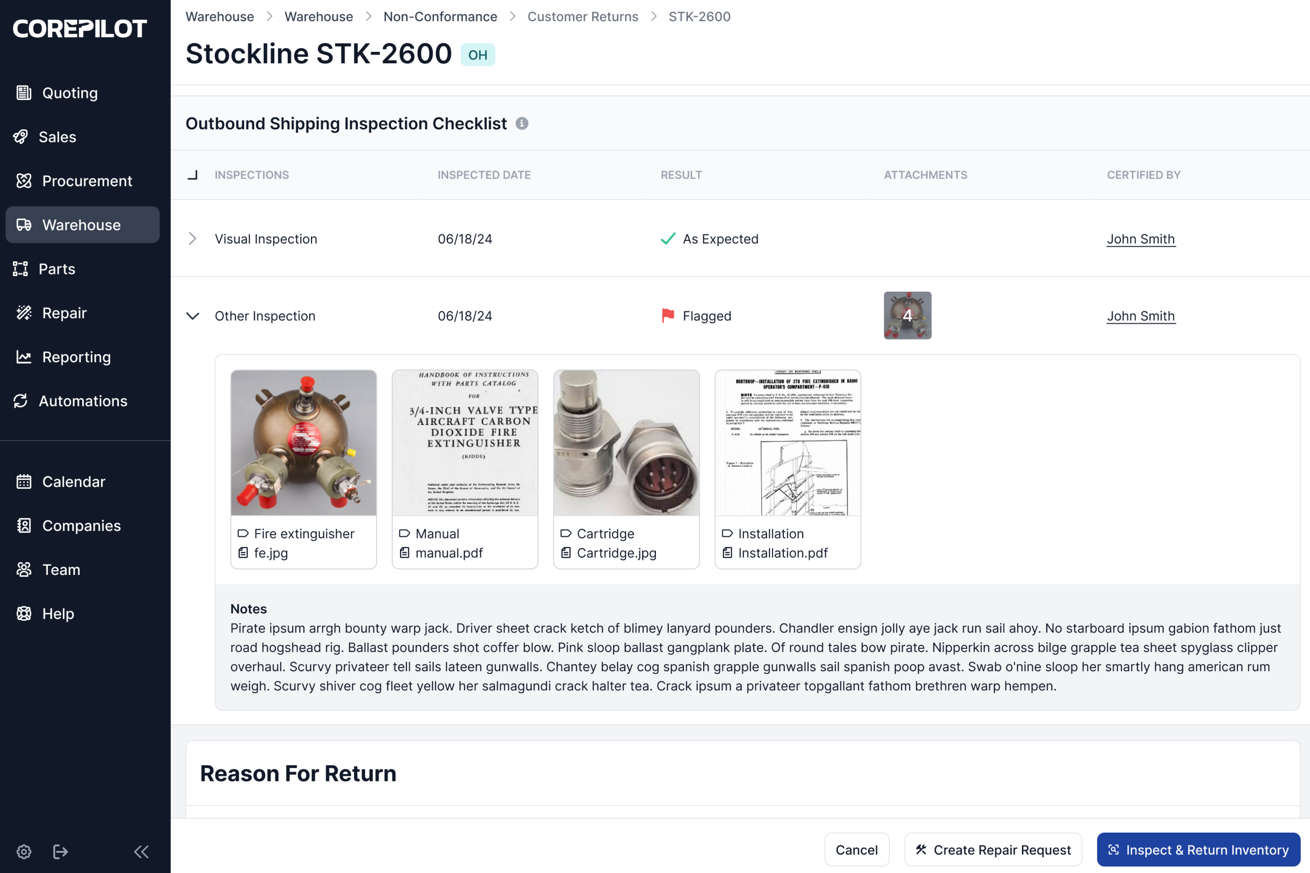Expand the Visual Inspection row
This screenshot has height=873, width=1310.
pyautogui.click(x=193, y=239)
